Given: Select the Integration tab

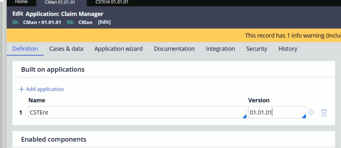Looking at the screenshot, I should coord(220,49).
